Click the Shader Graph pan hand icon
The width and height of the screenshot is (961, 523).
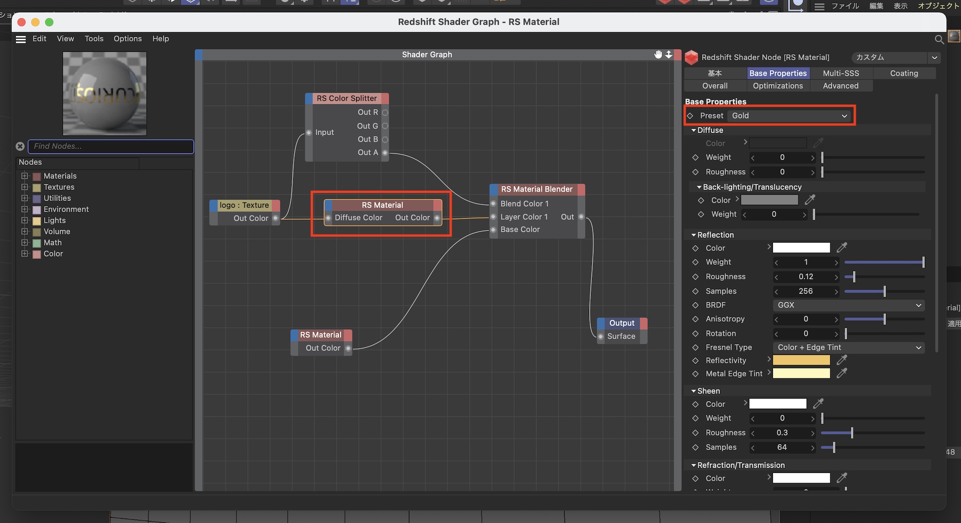[658, 54]
